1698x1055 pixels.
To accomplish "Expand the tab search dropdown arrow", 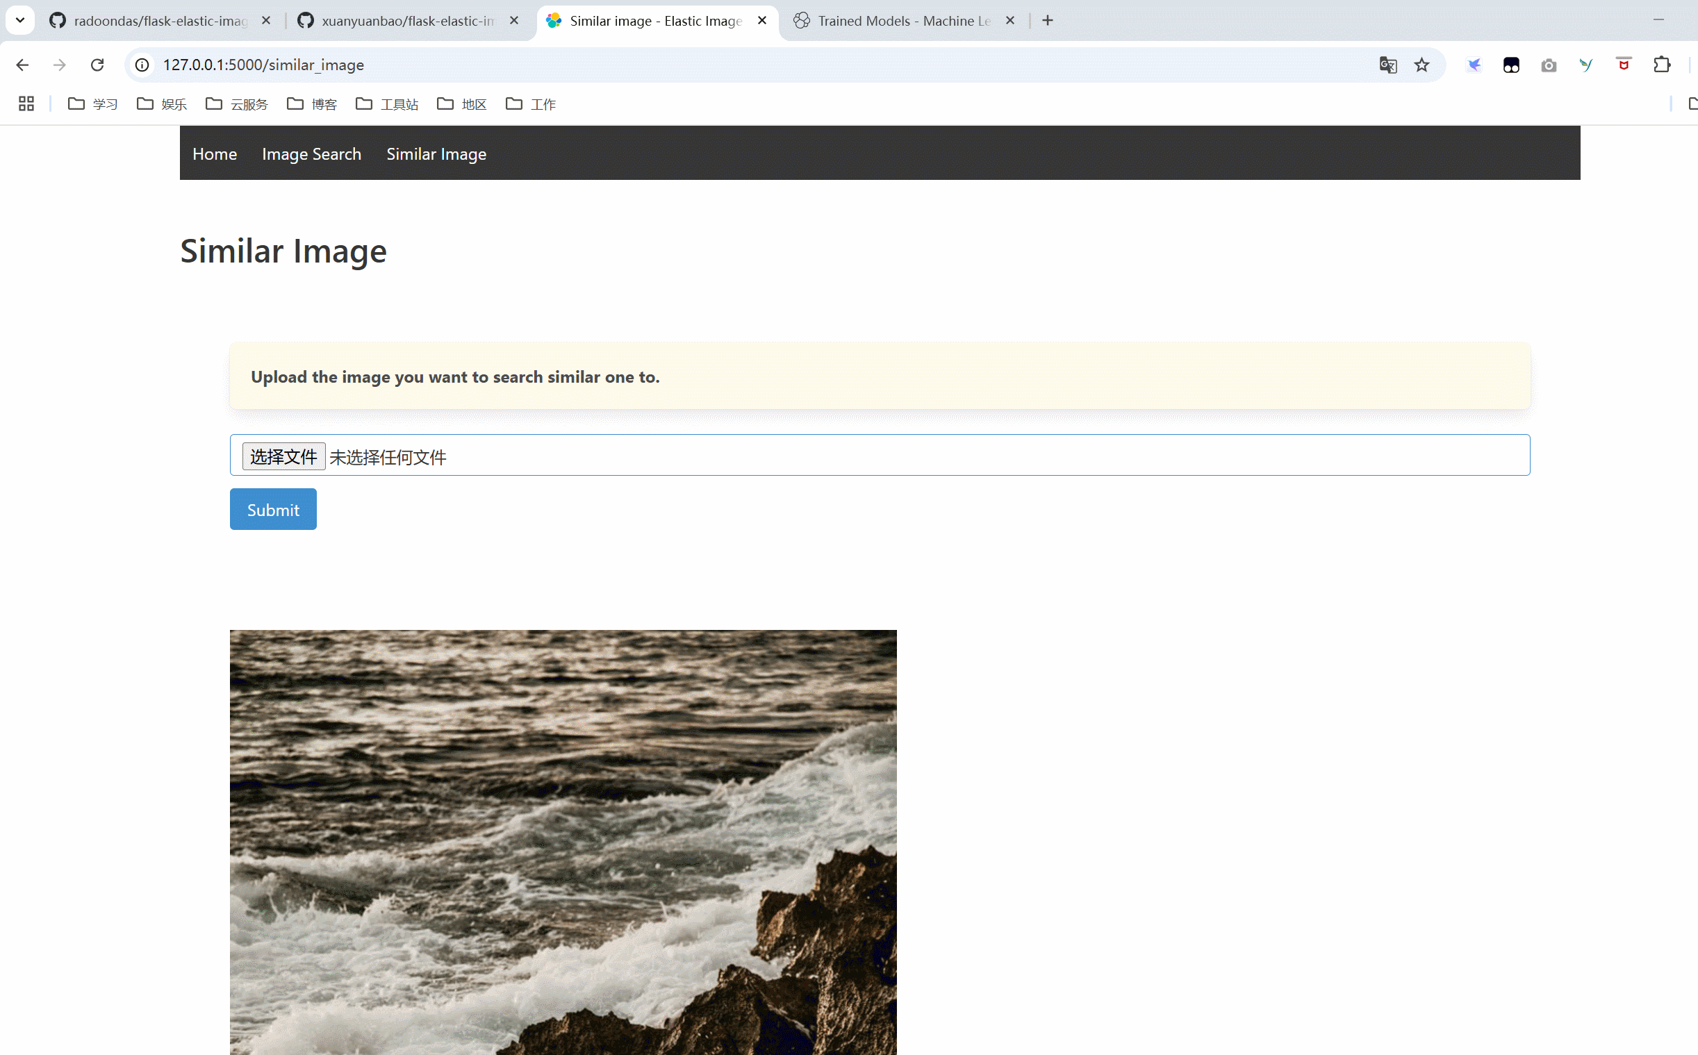I will pyautogui.click(x=20, y=21).
